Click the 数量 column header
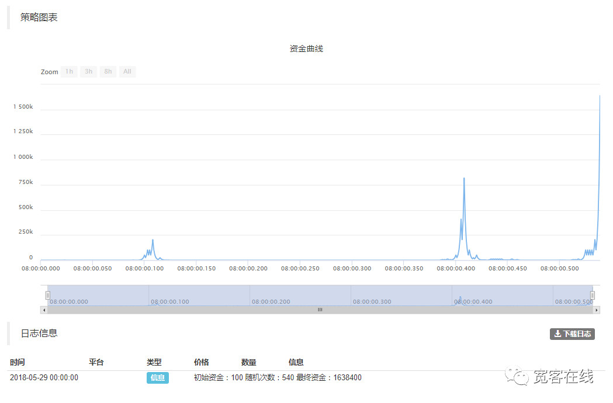Image resolution: width=613 pixels, height=403 pixels. pyautogui.click(x=248, y=362)
